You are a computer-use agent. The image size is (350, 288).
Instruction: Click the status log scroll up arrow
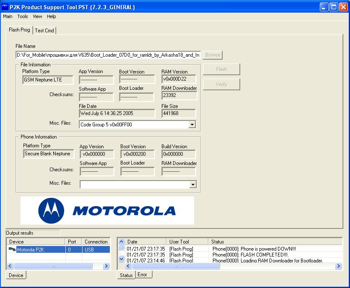click(122, 242)
